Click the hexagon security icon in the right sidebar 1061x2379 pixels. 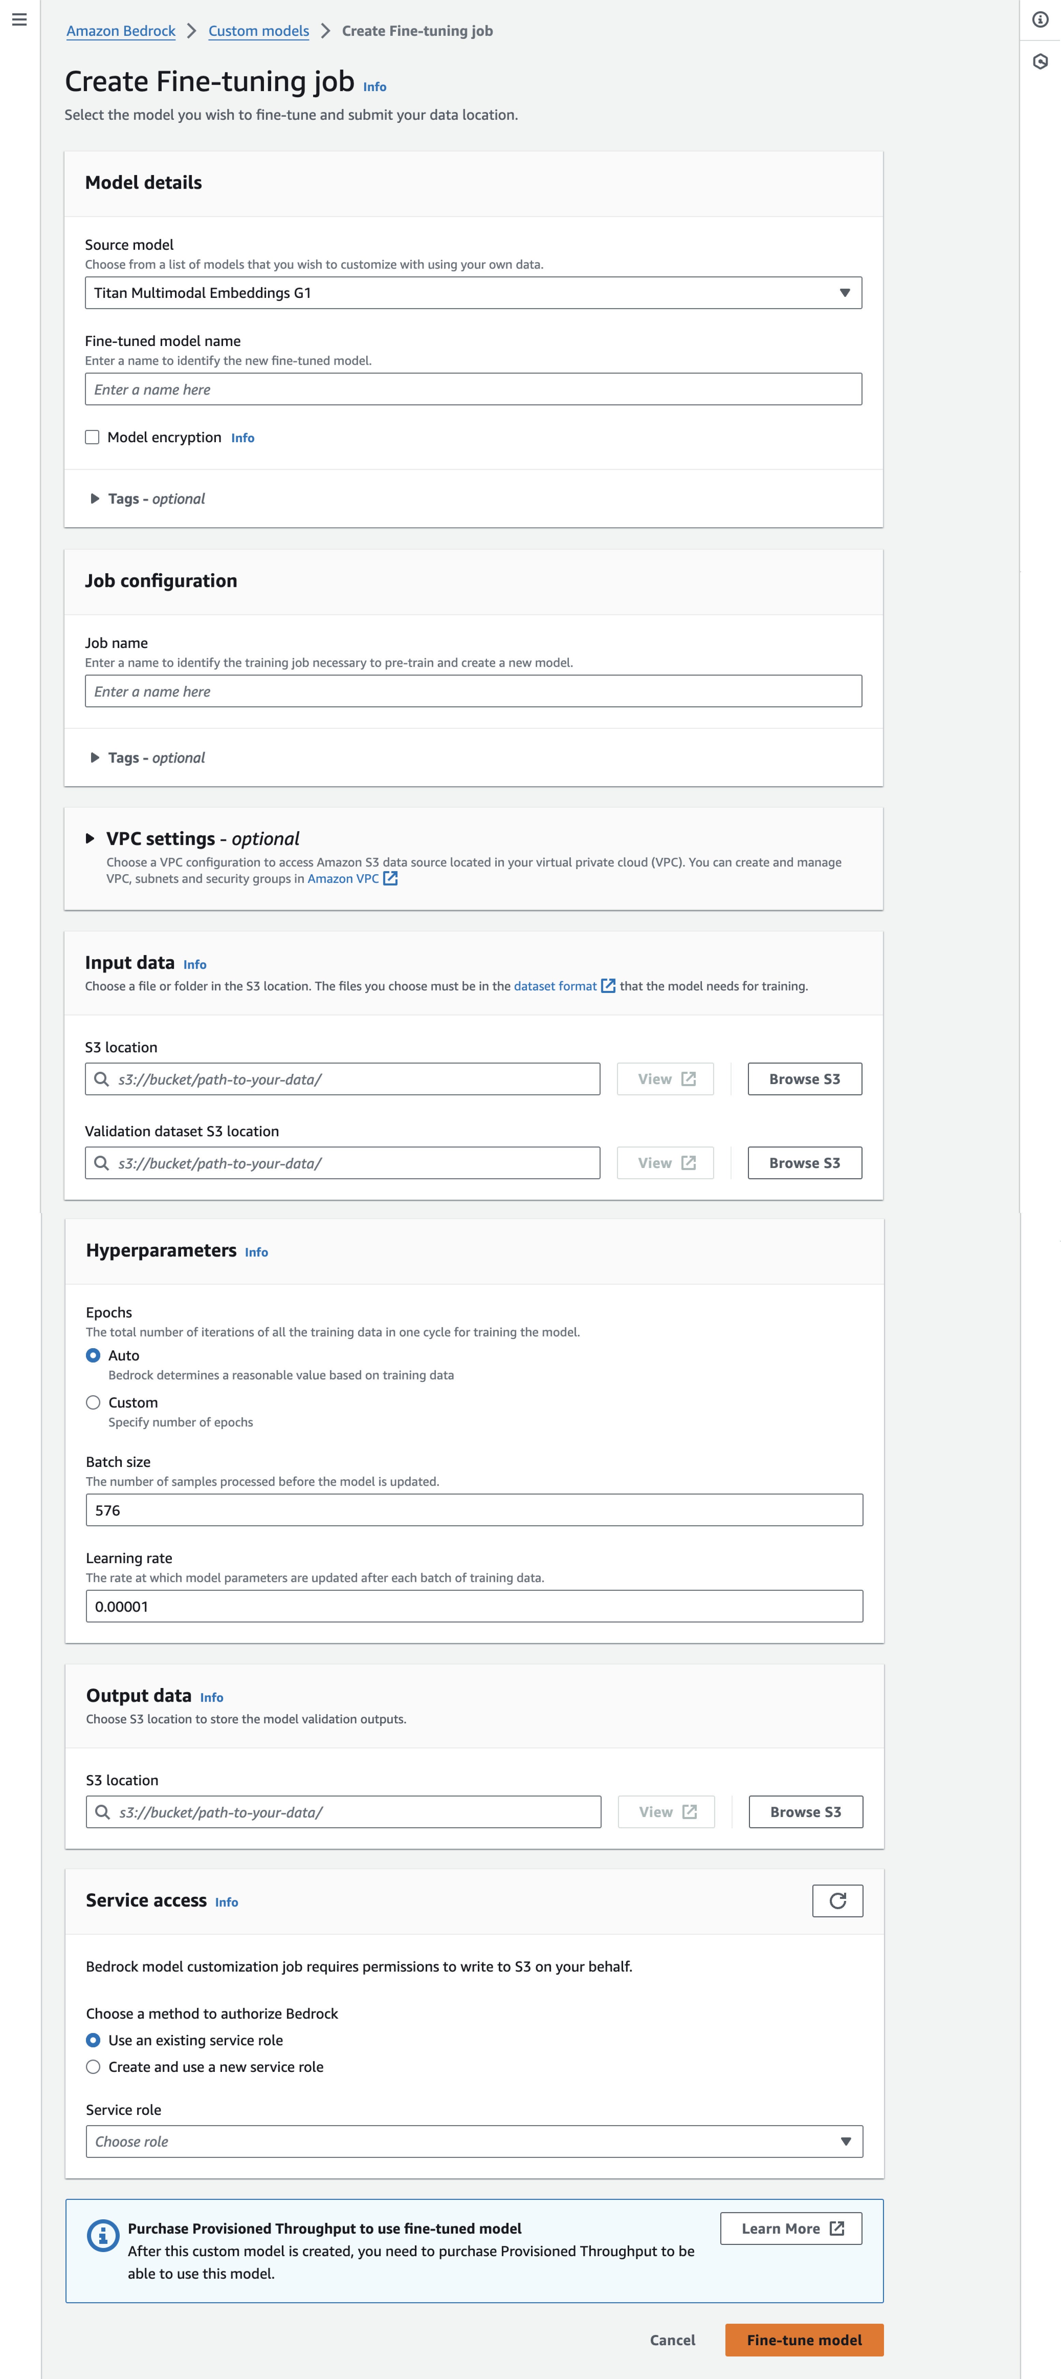(1041, 62)
